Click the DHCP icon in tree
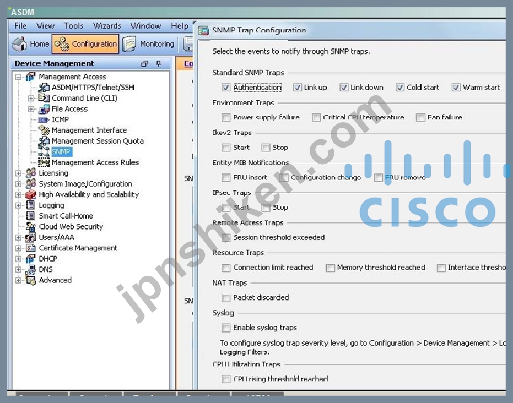This screenshot has height=403, width=513. pyautogui.click(x=30, y=259)
